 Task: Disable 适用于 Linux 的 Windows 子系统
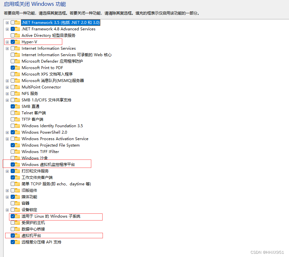[x=12, y=216]
